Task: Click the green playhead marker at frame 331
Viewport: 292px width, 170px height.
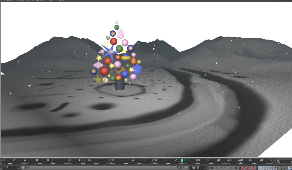Action: click(x=182, y=160)
